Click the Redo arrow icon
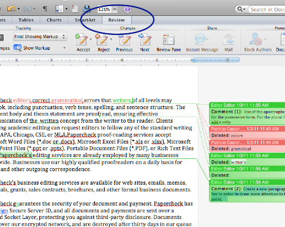Image resolution: width=285 pixels, height=227 pixels. (x=27, y=9)
